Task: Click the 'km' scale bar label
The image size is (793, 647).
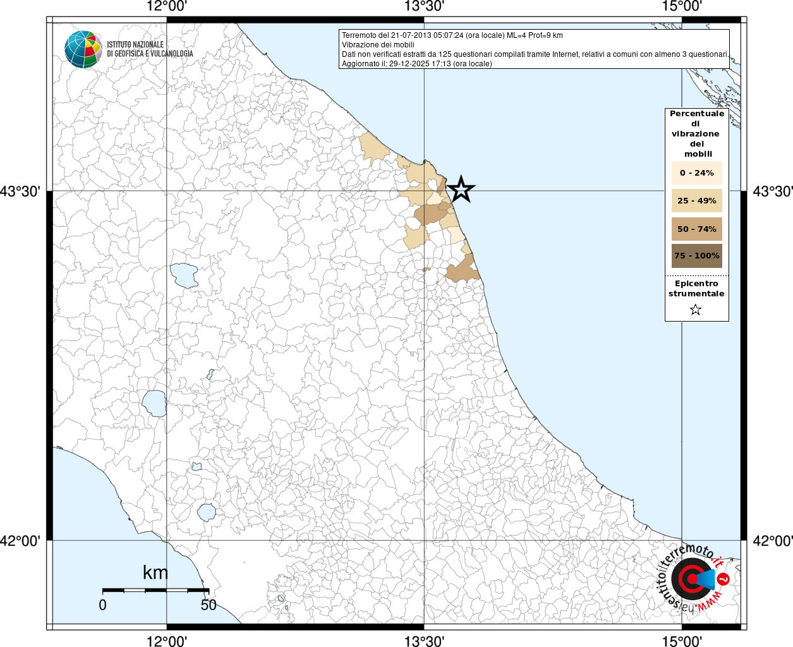Action: [155, 572]
